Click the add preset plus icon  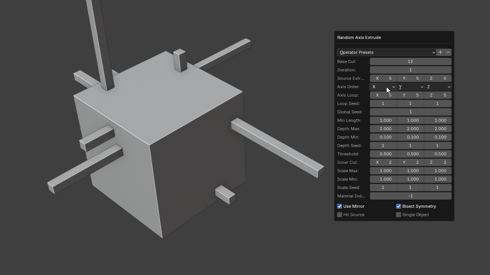[x=440, y=52]
